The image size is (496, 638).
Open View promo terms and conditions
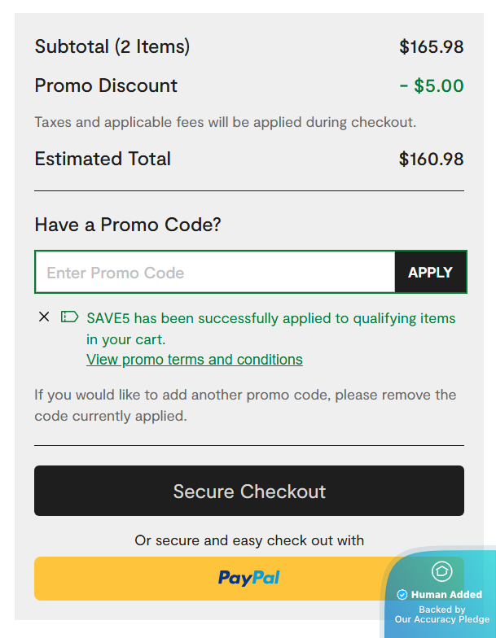(x=195, y=360)
